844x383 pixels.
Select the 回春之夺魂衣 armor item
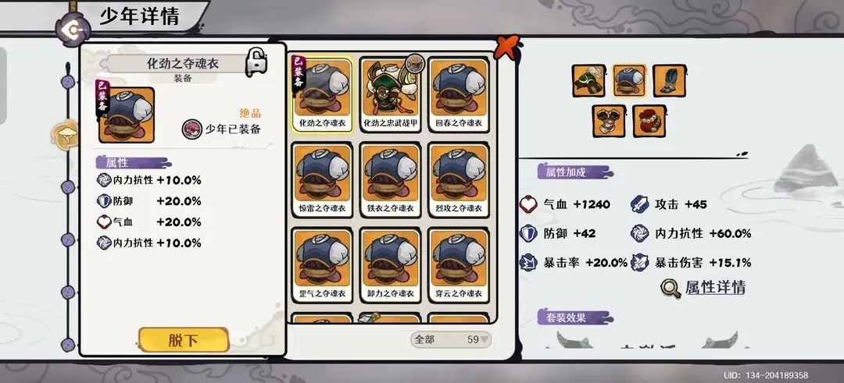click(459, 94)
